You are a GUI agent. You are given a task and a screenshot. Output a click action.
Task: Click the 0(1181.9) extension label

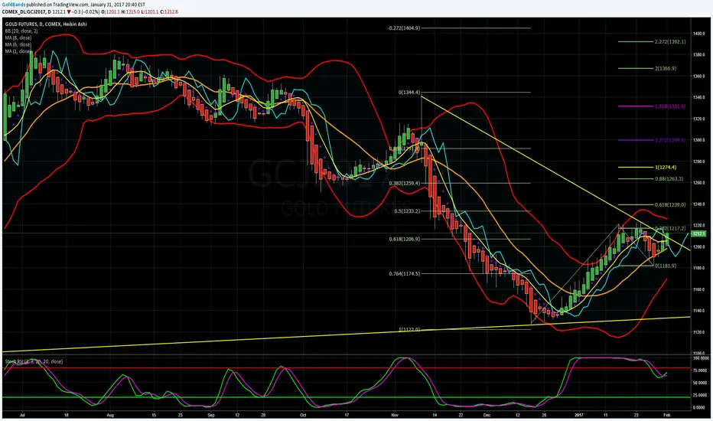(666, 266)
